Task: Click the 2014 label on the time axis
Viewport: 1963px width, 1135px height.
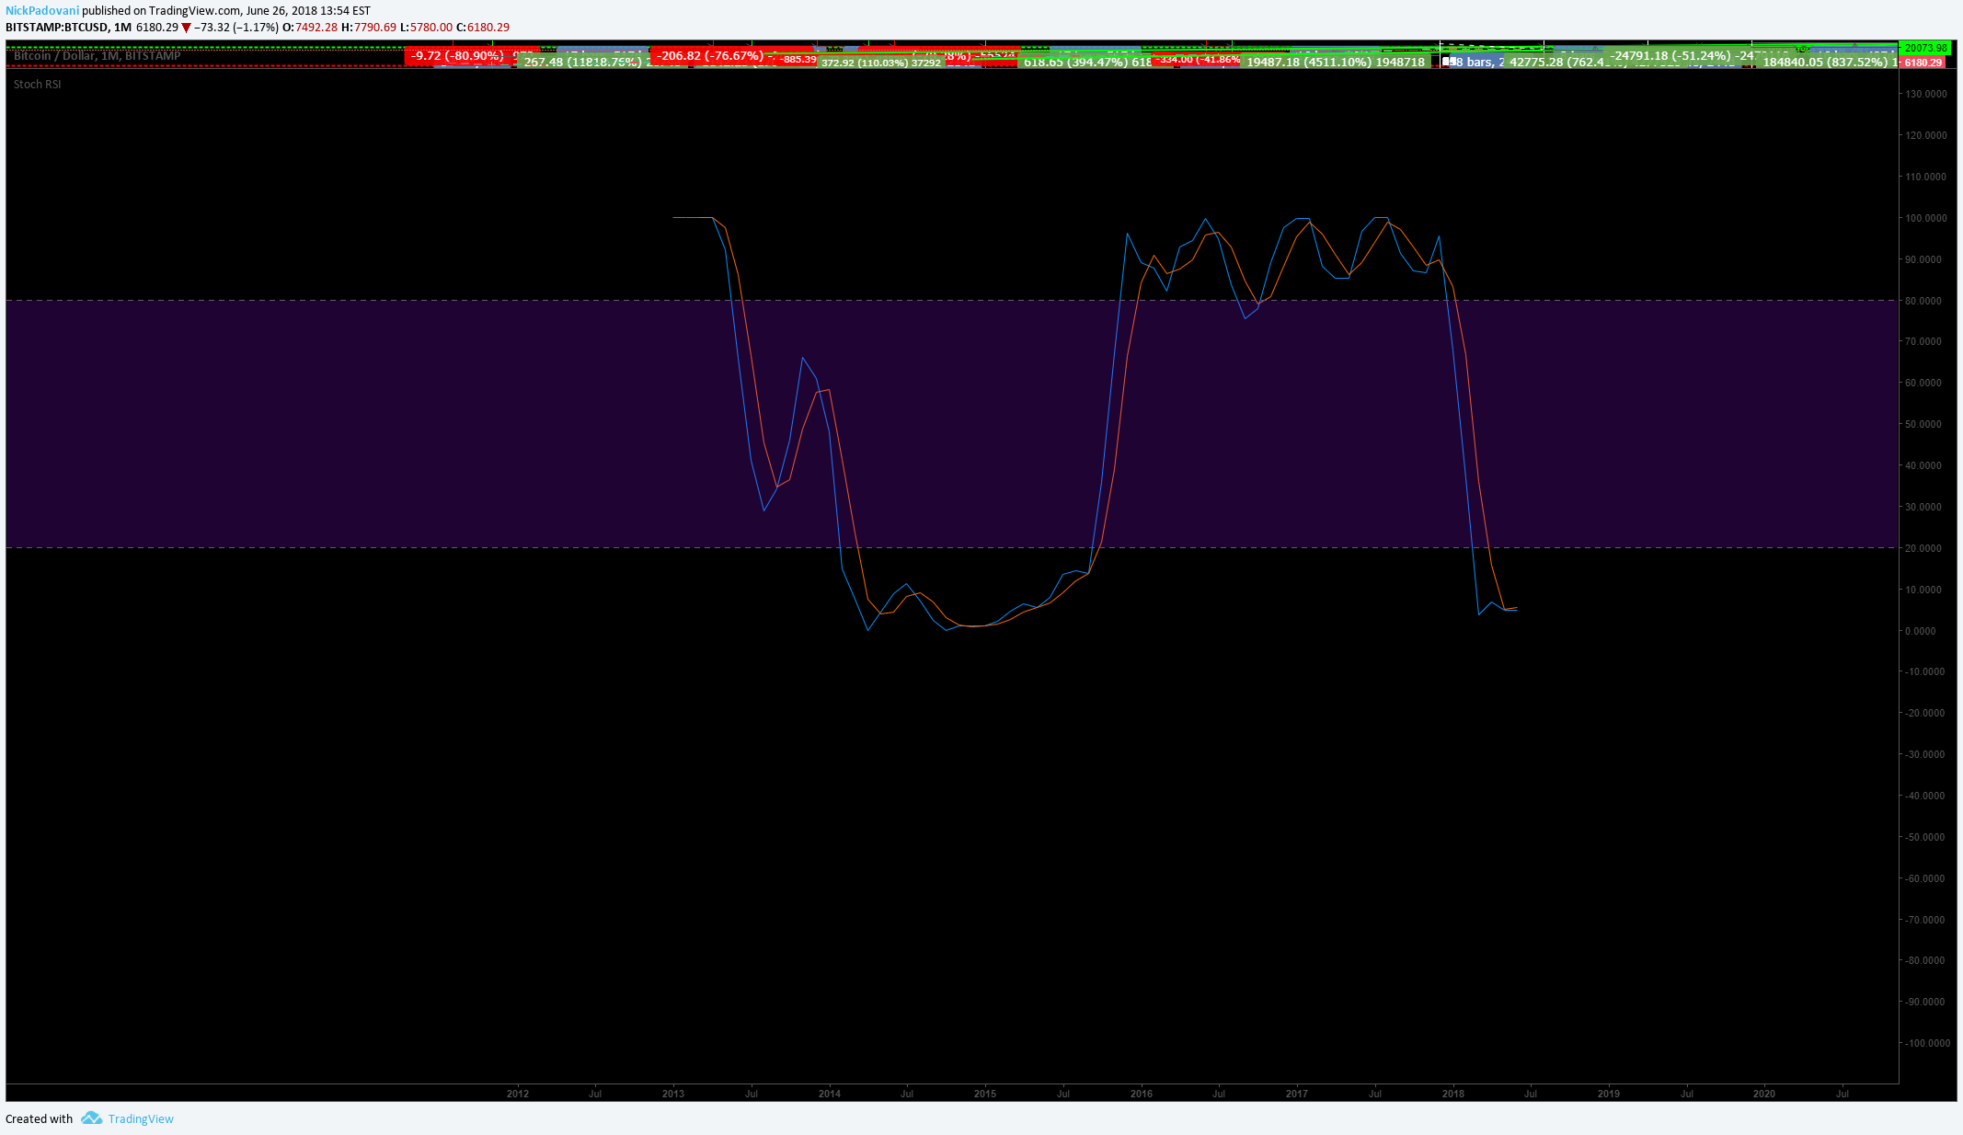Action: click(830, 1094)
